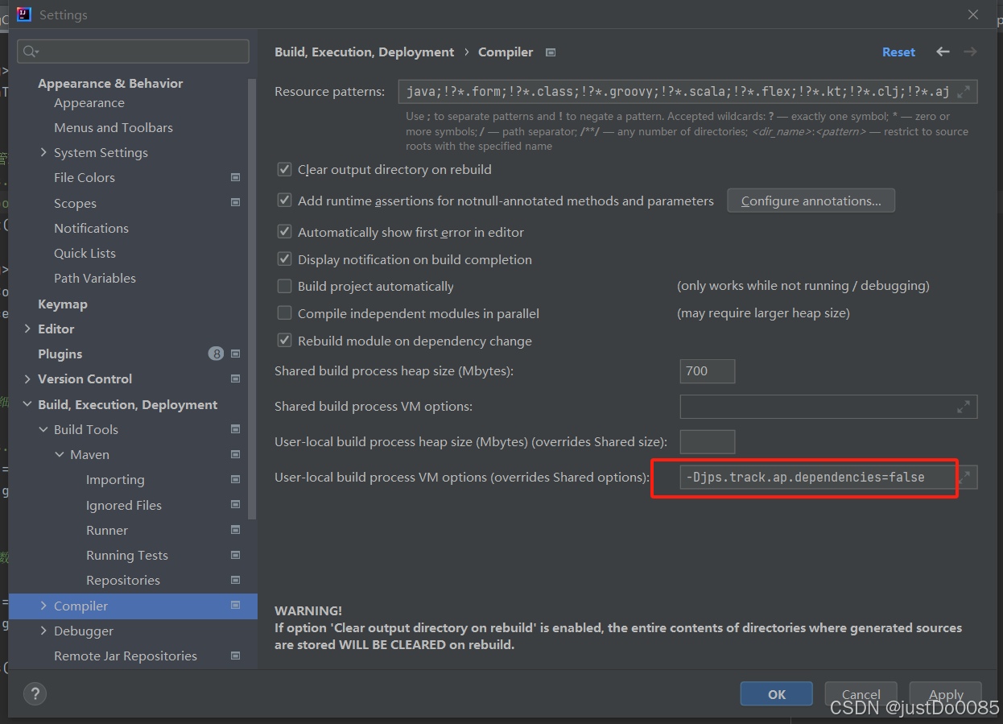Uncheck Rebuild module on dependency change

284,341
